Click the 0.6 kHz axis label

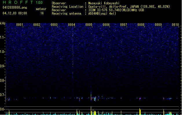3,109
